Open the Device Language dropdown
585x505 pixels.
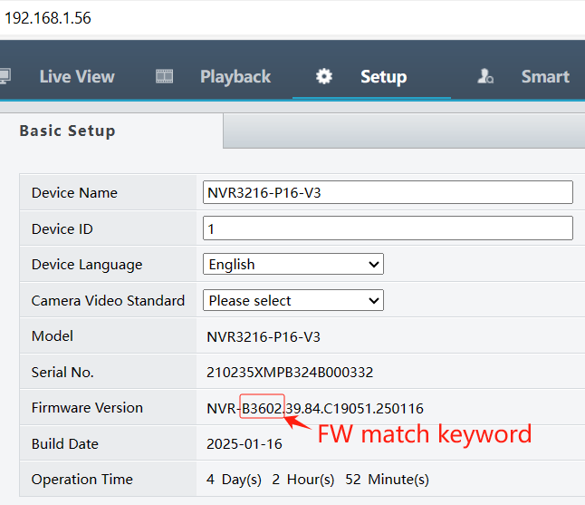tap(293, 264)
